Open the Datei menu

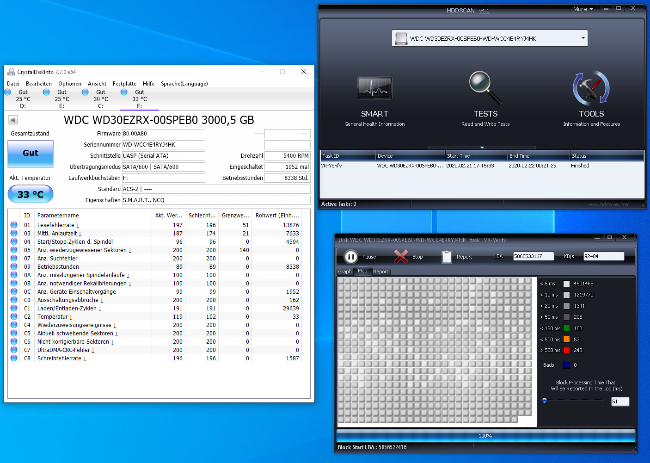pyautogui.click(x=13, y=84)
